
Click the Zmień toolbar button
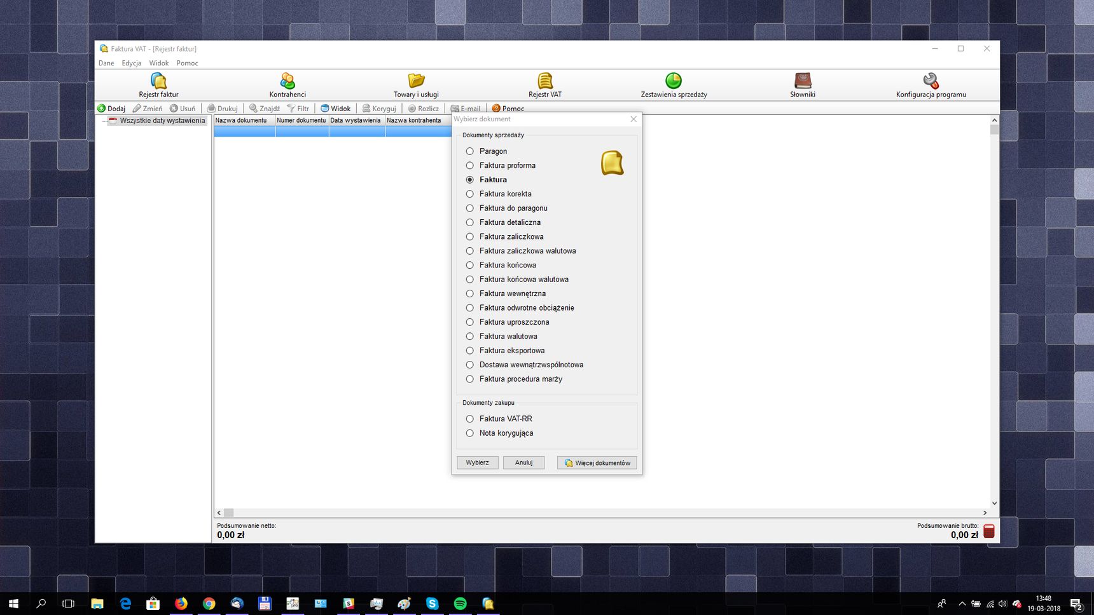[148, 109]
